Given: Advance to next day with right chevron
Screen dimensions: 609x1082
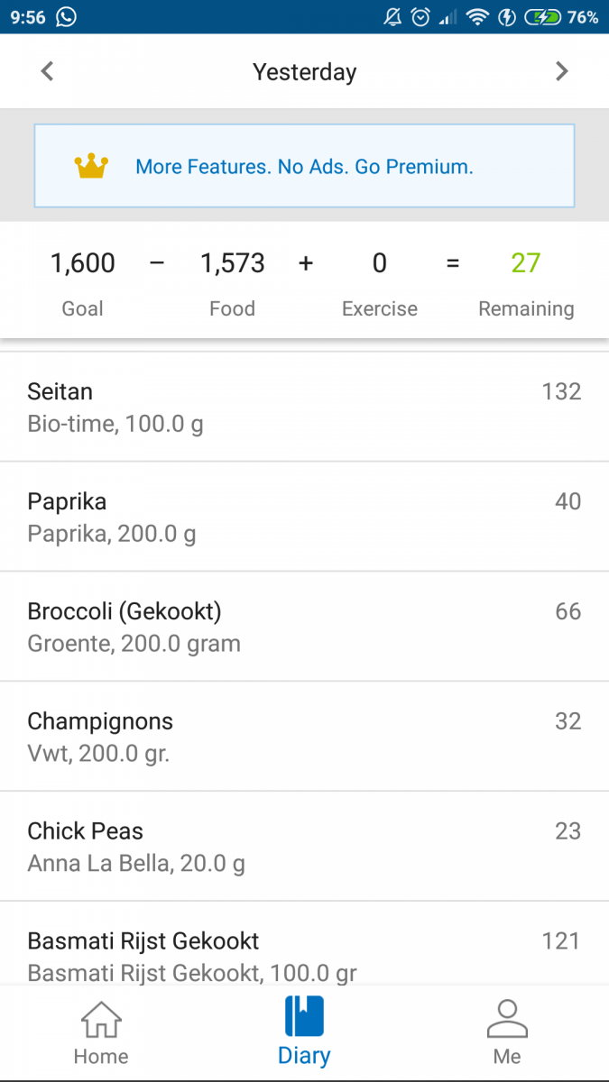Looking at the screenshot, I should pos(562,71).
